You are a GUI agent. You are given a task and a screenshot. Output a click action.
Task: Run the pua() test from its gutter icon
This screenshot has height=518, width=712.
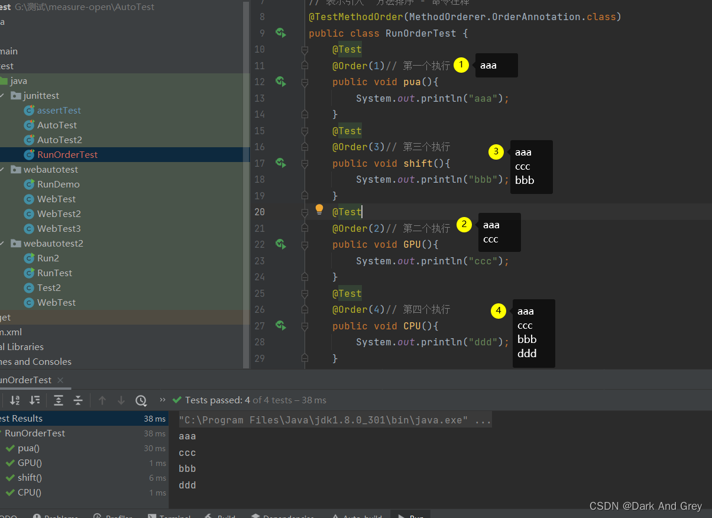[280, 82]
